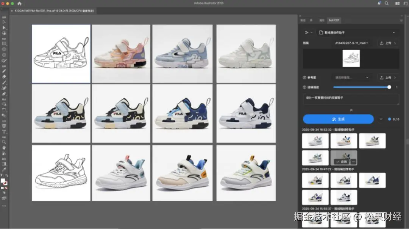Image resolution: width=409 pixels, height=229 pixels.
Task: Click the line-art strength slider handle
Action: coord(389,87)
